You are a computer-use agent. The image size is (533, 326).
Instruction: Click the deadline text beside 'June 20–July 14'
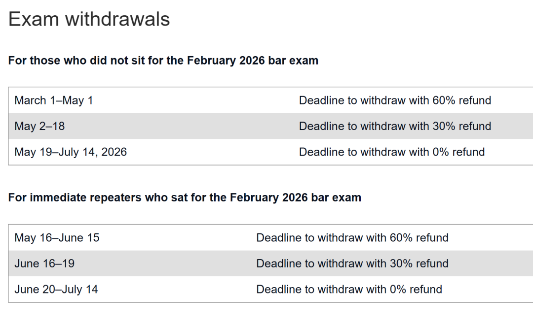click(349, 290)
